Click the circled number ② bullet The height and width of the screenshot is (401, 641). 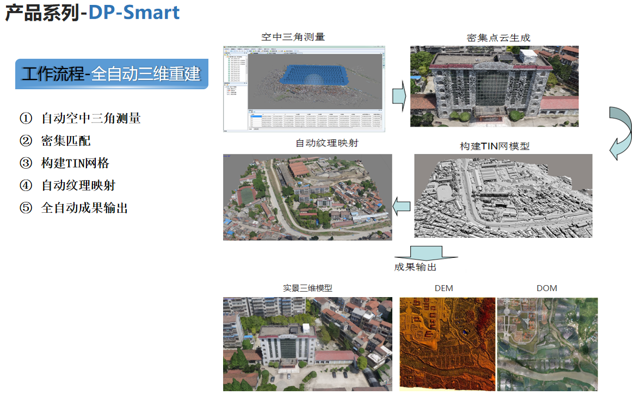(x=26, y=141)
